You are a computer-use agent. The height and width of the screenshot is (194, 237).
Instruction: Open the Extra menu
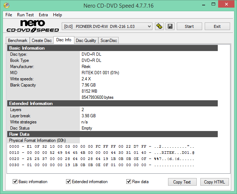point(43,15)
